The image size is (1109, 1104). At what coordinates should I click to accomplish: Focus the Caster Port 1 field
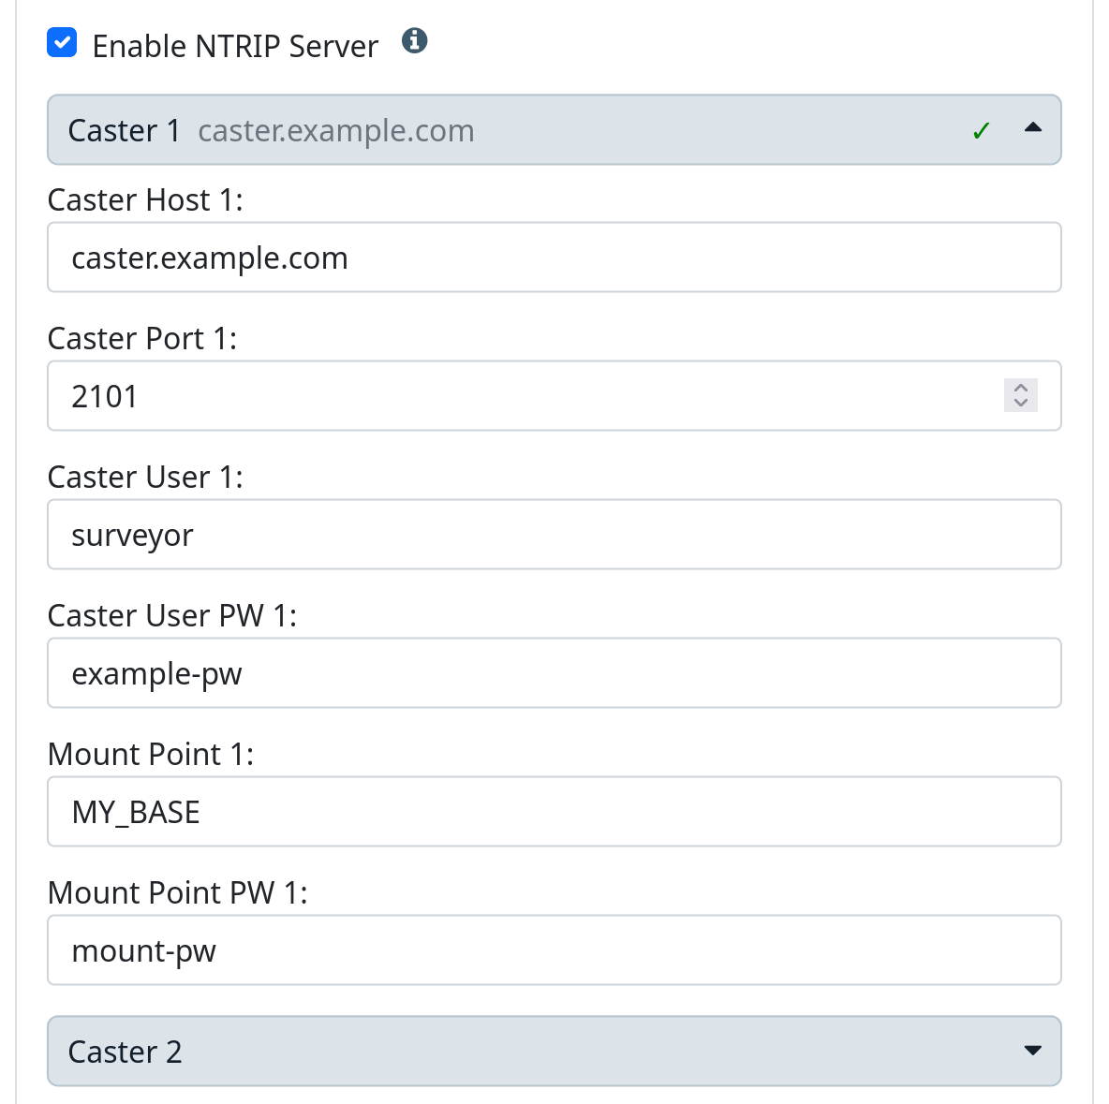pyautogui.click(x=554, y=395)
